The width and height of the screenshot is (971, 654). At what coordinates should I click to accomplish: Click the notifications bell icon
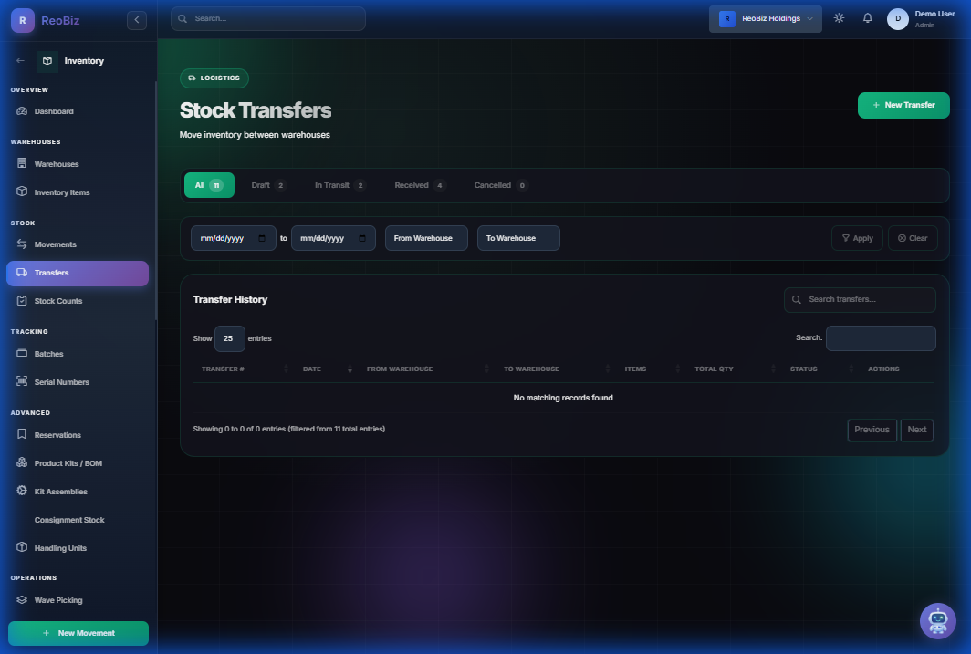(867, 18)
